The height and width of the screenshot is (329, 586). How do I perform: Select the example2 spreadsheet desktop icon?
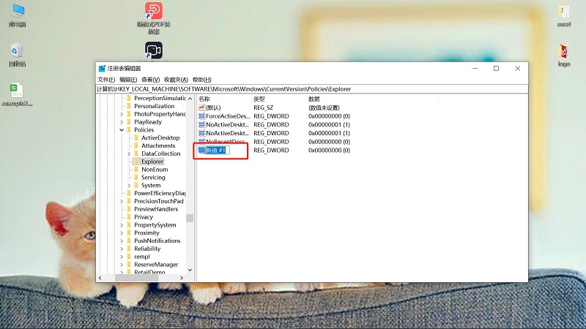click(17, 90)
